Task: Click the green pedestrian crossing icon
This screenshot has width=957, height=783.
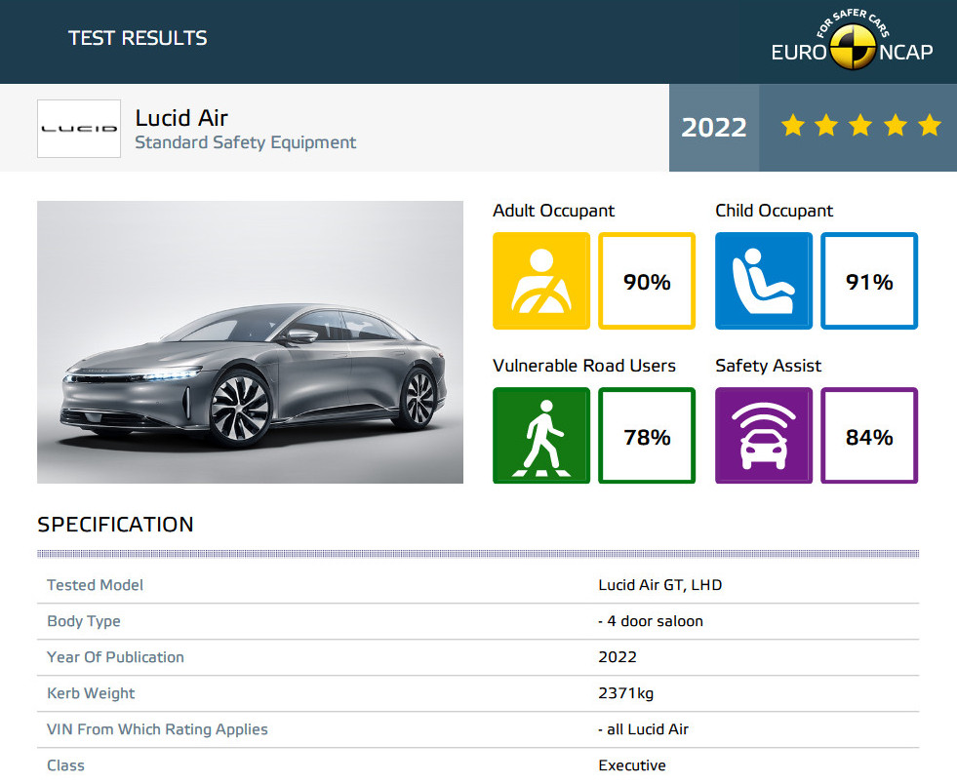Action: [541, 435]
